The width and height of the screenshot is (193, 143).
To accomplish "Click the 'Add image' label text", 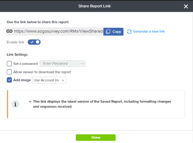I will [22, 80].
